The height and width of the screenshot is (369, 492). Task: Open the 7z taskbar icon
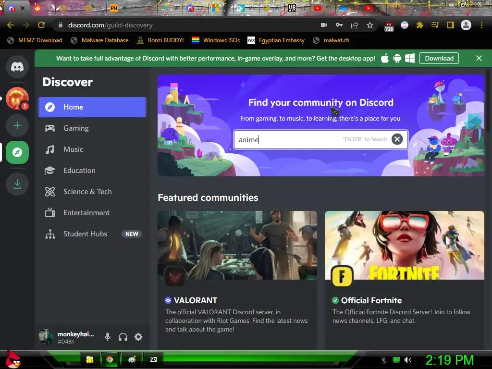coord(153,359)
